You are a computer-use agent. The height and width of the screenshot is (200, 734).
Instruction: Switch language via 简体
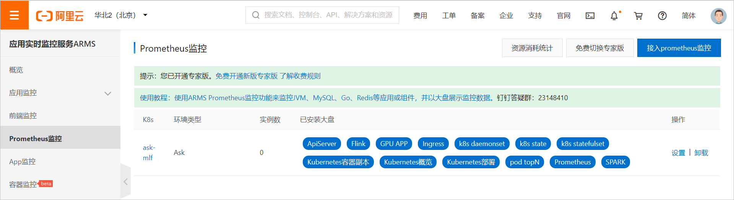click(689, 16)
